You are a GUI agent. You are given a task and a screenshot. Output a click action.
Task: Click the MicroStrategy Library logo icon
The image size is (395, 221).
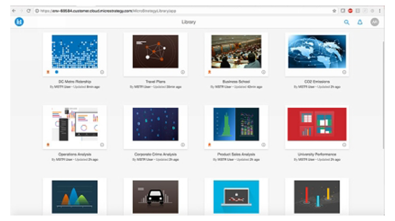(19, 22)
